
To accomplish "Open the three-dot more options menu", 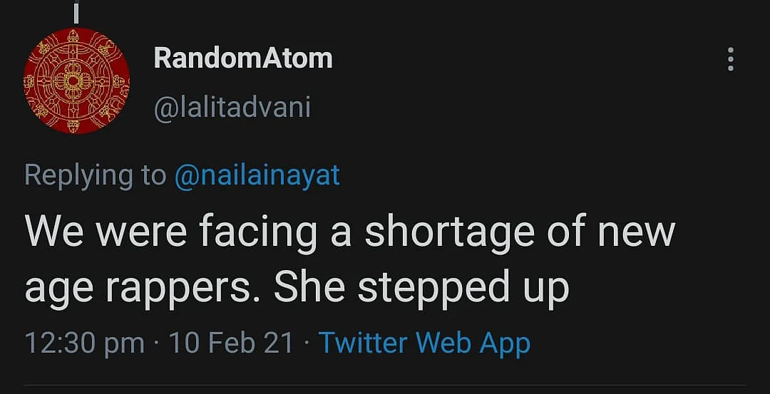I will tap(731, 59).
